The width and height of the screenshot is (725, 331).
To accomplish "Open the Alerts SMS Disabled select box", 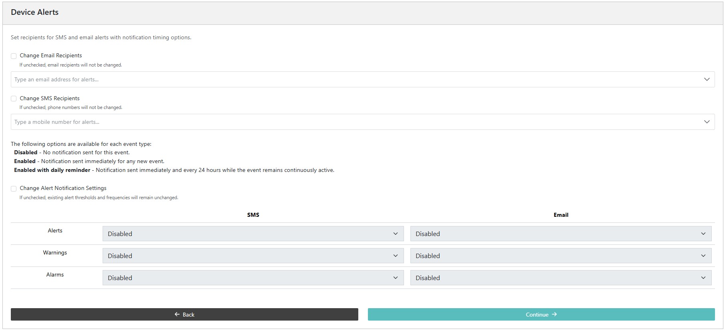I will 252,234.
